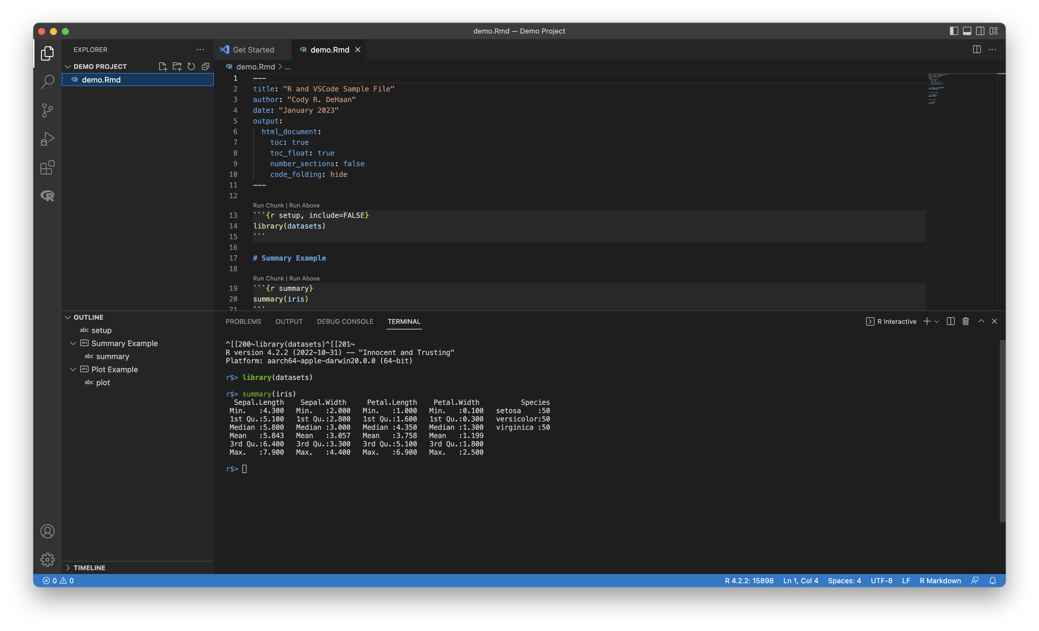This screenshot has height=631, width=1039.
Task: Refresh the Explorer file list
Action: tap(191, 66)
